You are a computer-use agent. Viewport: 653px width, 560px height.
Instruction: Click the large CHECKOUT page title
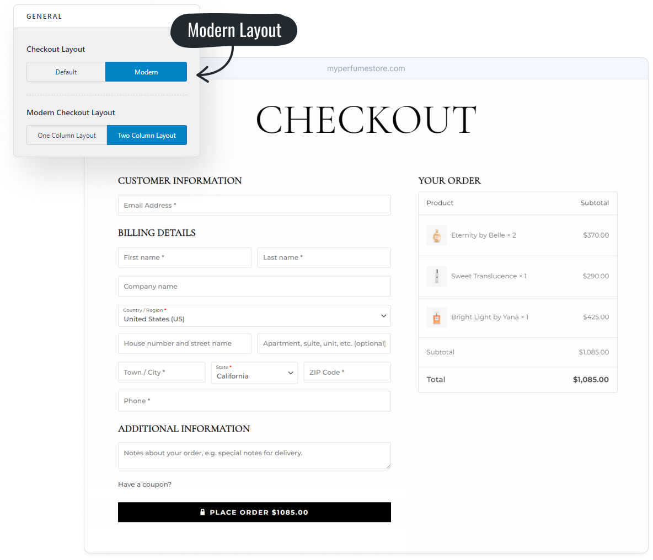click(x=366, y=120)
